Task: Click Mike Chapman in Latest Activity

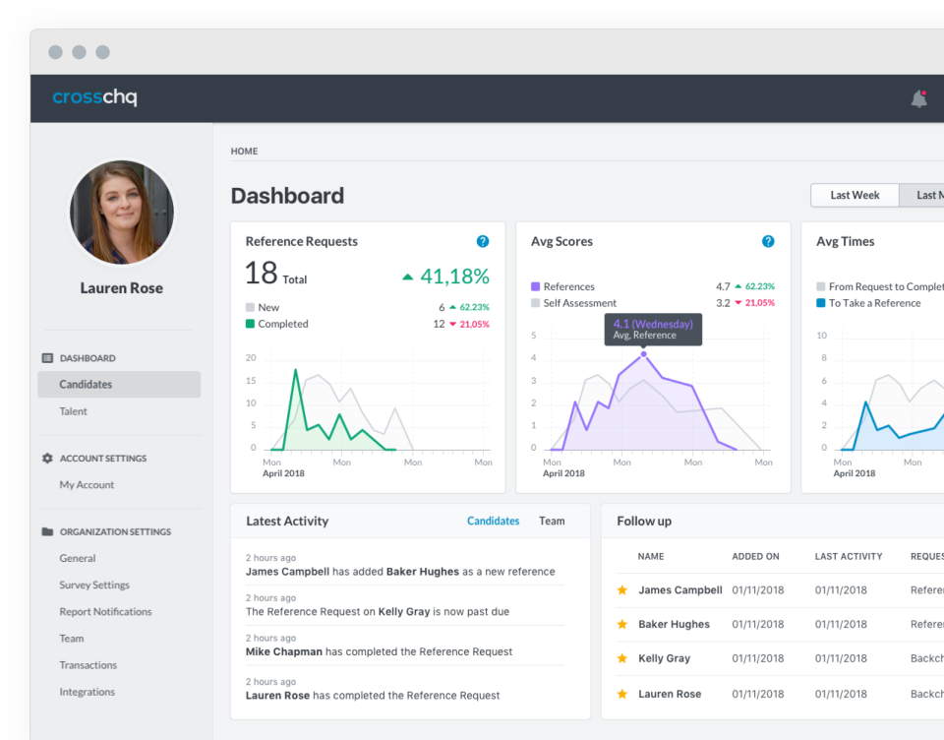Action: point(283,651)
